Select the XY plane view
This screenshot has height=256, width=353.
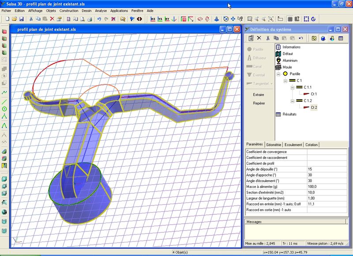[x=167, y=19]
